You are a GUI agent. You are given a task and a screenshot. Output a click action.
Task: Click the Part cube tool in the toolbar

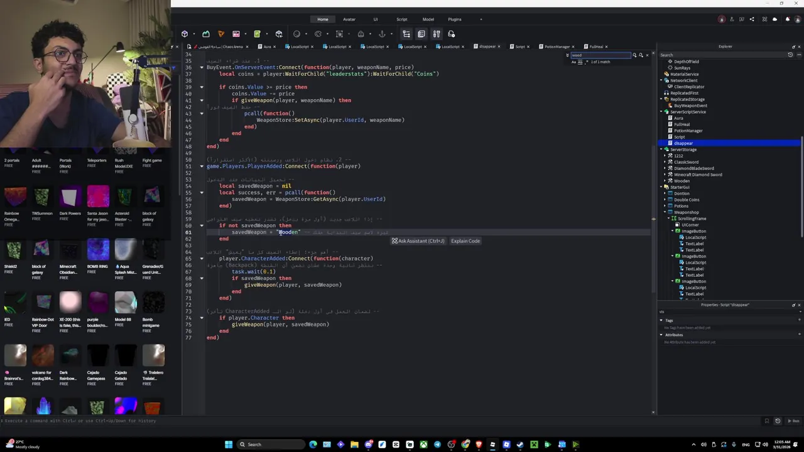(x=185, y=34)
